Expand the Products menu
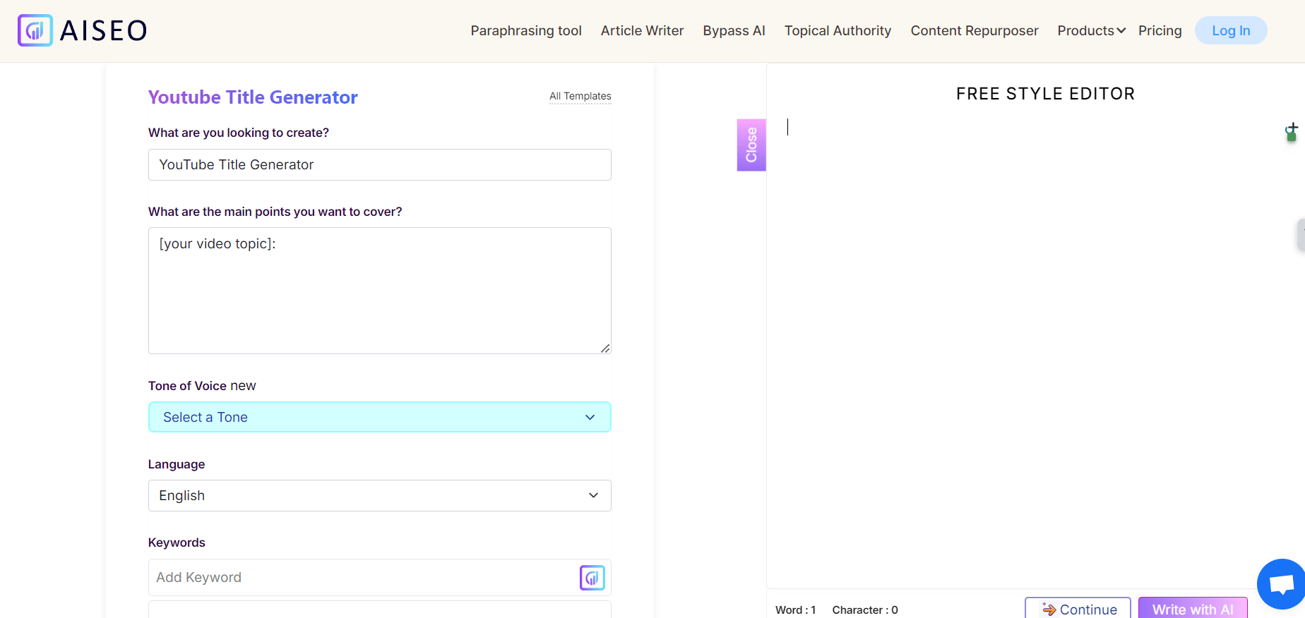Screen dimensions: 1305x618 click(x=1090, y=30)
